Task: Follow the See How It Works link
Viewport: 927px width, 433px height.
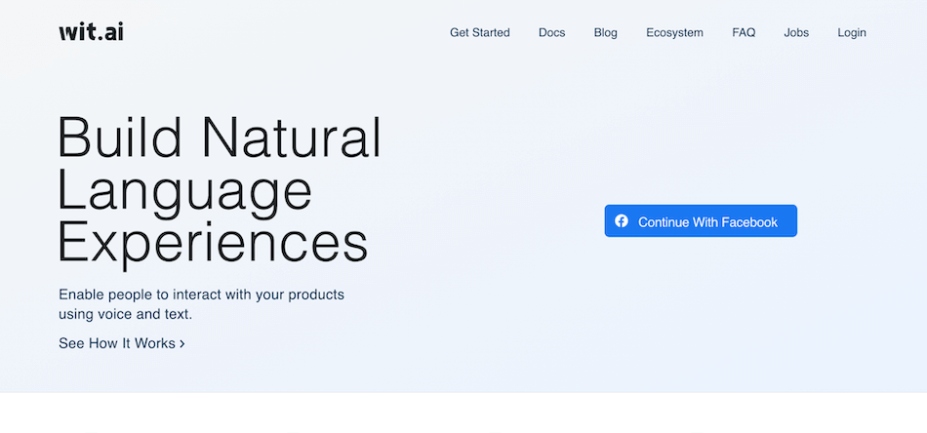Action: pos(122,343)
